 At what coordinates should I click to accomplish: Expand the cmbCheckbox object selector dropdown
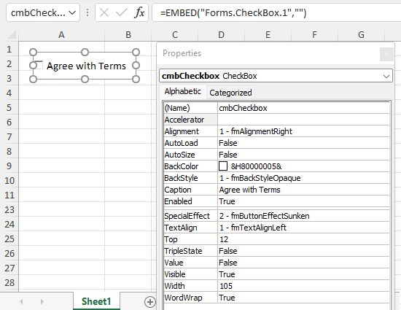click(386, 76)
